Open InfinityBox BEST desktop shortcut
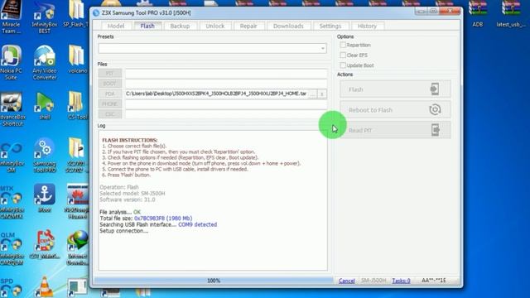530x298 pixels. 44,17
